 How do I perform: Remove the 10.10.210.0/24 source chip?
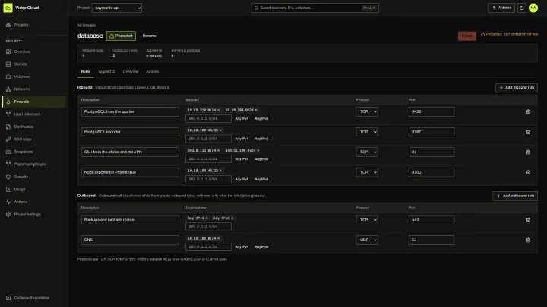[x=219, y=110]
